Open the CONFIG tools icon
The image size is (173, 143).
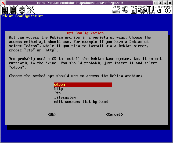pos(151,10)
